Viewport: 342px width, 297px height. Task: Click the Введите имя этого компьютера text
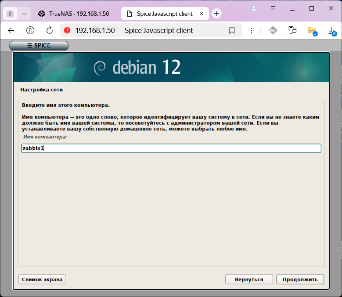(x=66, y=105)
